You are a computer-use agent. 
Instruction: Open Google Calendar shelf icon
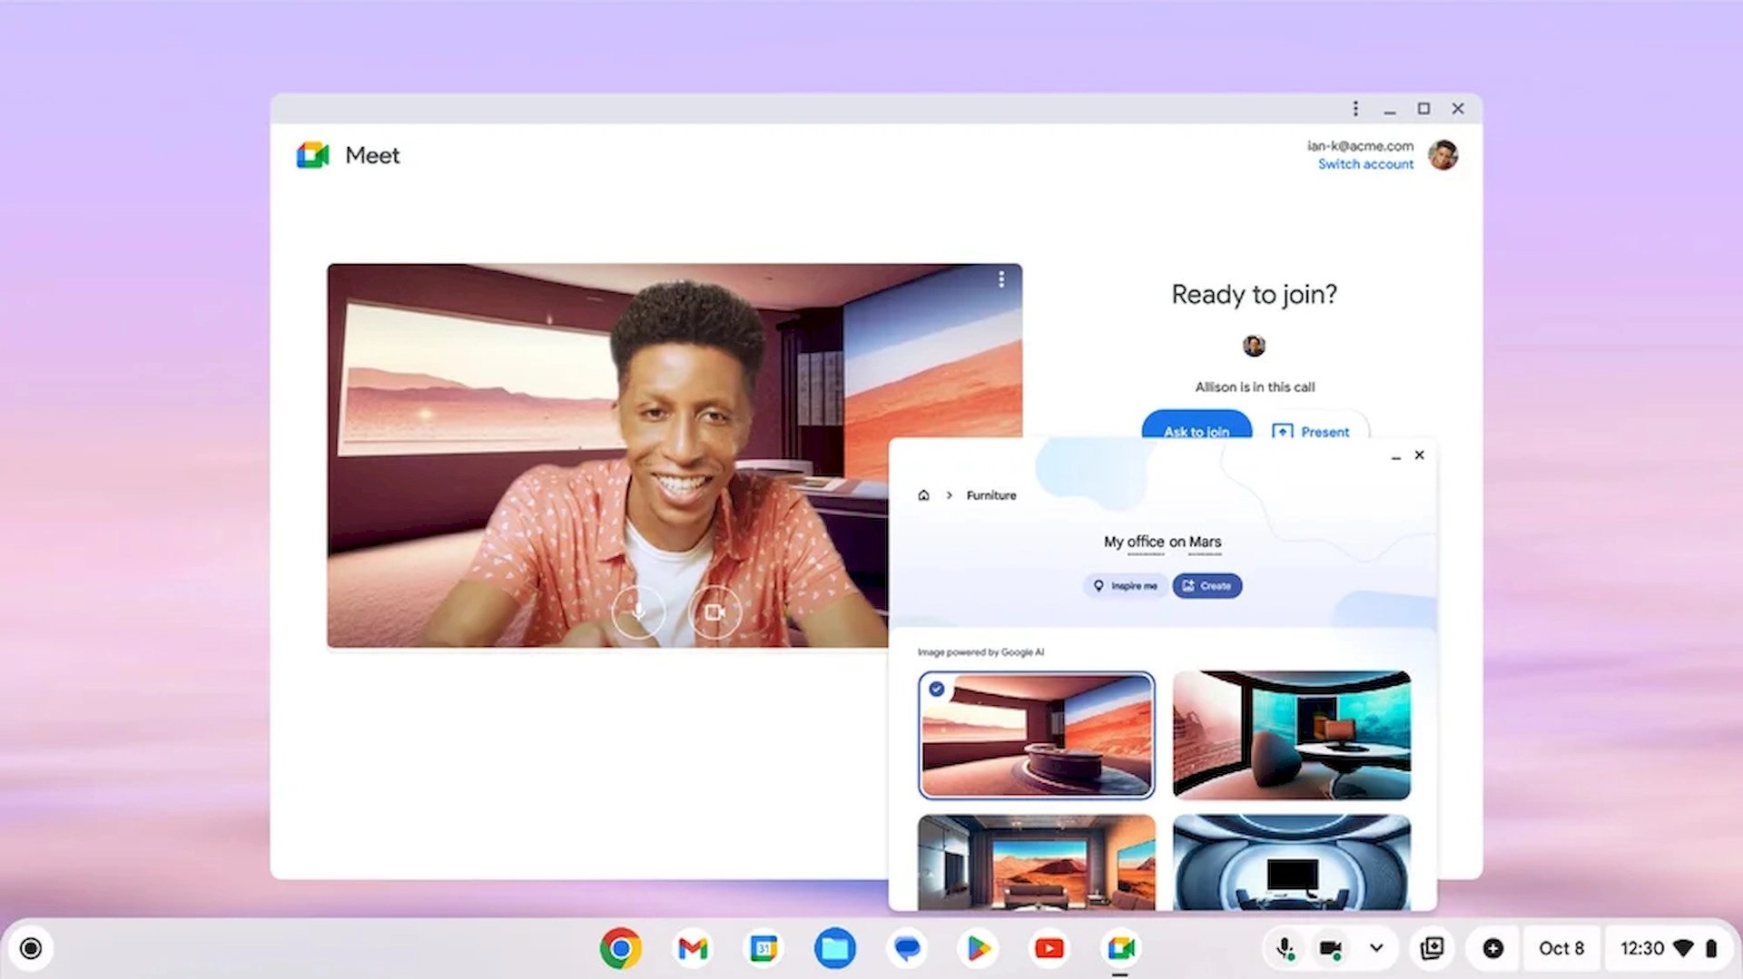click(x=763, y=948)
